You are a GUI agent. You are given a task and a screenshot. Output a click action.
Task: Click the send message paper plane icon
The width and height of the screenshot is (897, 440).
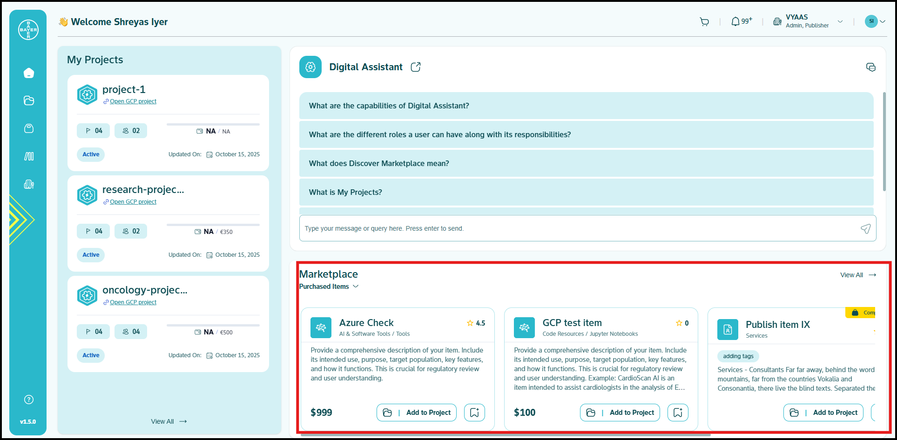(x=865, y=228)
